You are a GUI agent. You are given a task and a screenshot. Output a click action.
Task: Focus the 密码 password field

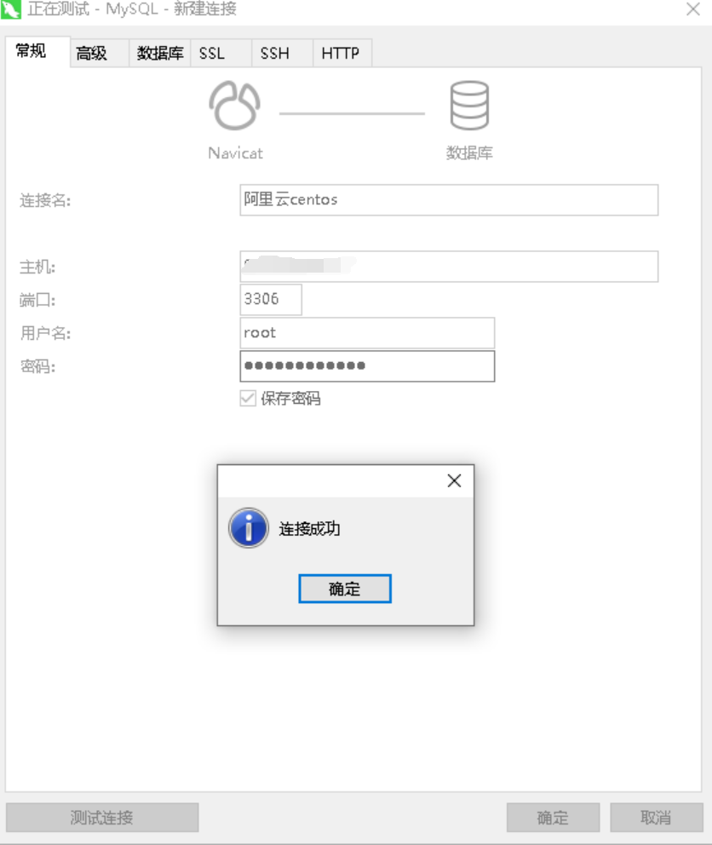coord(367,366)
